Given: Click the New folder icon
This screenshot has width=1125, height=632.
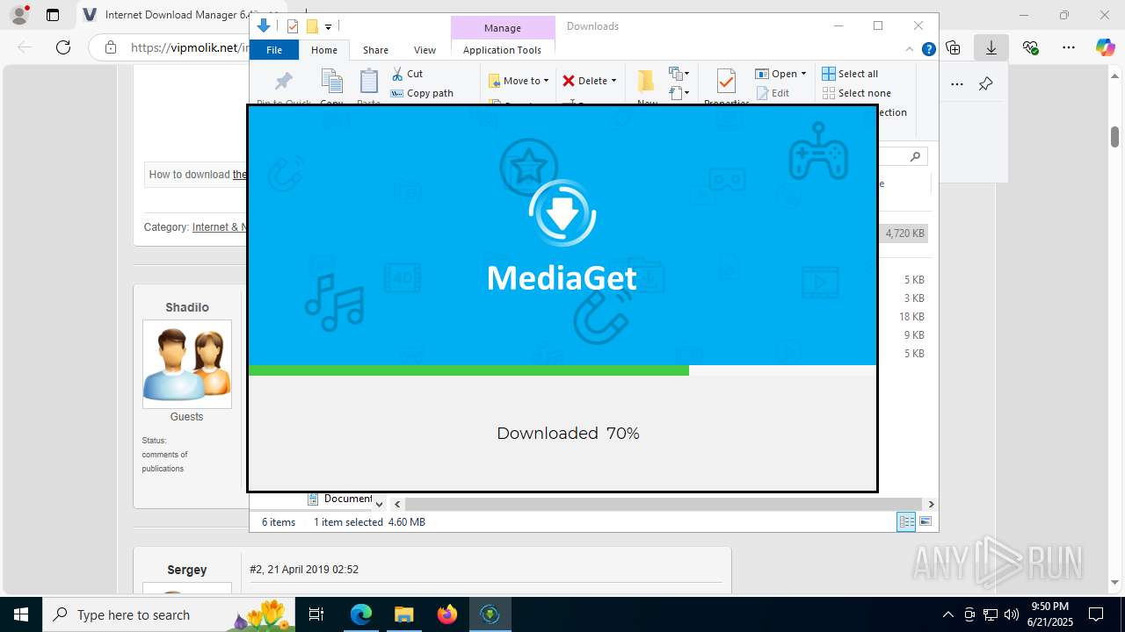Looking at the screenshot, I should (x=647, y=82).
